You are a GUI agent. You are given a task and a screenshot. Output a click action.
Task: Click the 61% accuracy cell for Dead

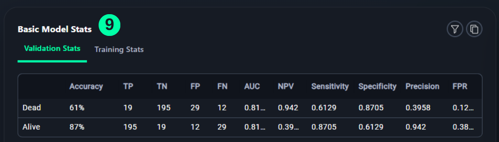(x=77, y=107)
